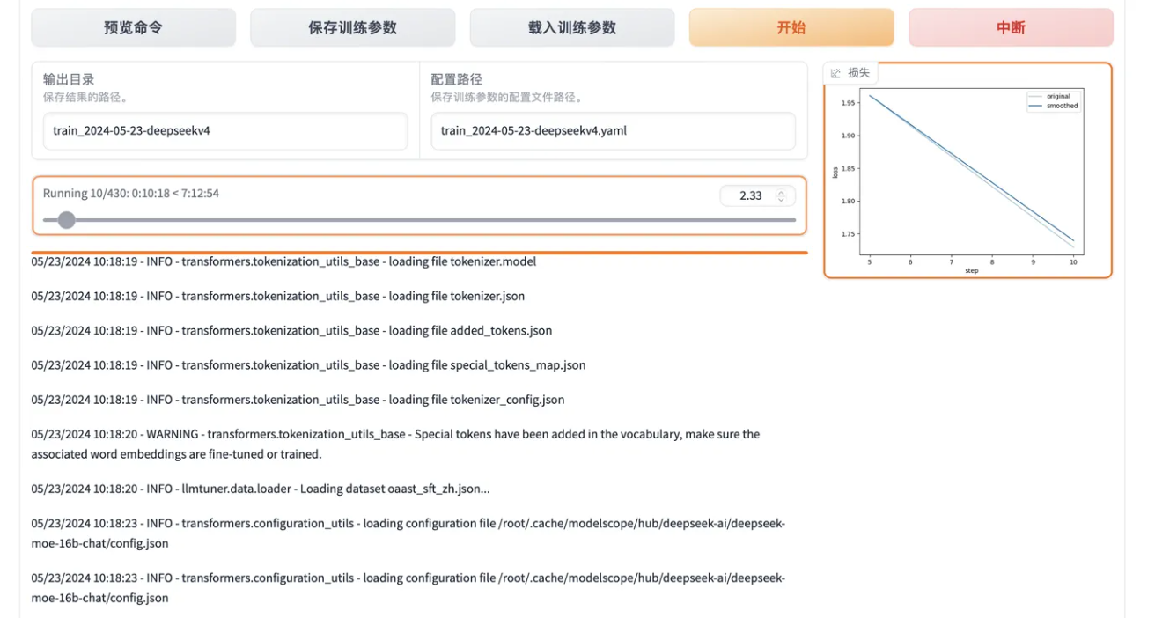1155x618 pixels.
Task: Click the progress slider handle
Action: pyautogui.click(x=66, y=220)
